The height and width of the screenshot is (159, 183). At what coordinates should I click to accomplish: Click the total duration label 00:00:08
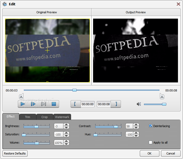(x=171, y=90)
